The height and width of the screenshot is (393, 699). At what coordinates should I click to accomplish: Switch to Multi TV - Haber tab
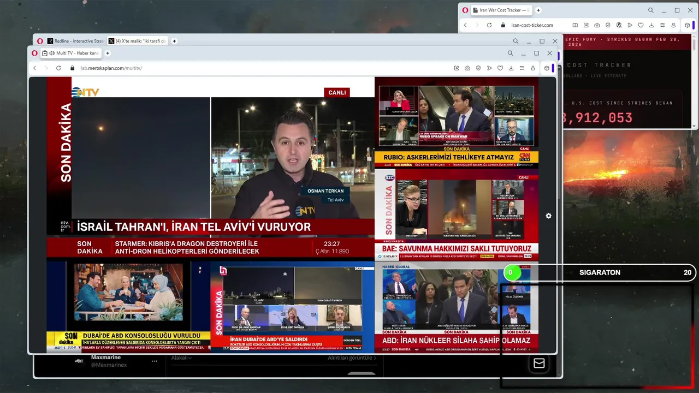71,53
